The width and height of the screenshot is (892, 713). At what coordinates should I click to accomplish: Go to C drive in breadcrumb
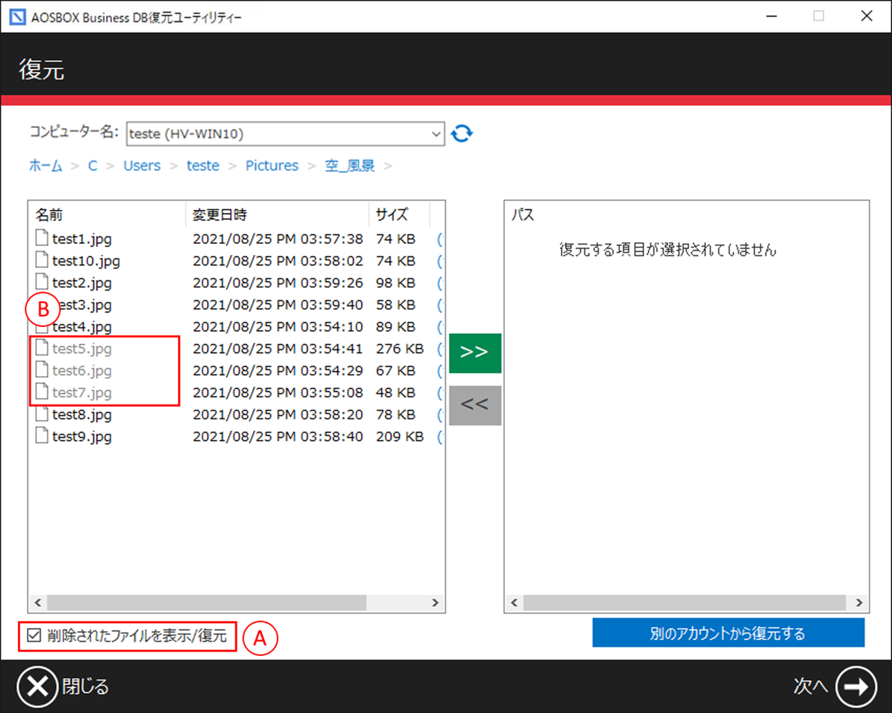coord(93,165)
